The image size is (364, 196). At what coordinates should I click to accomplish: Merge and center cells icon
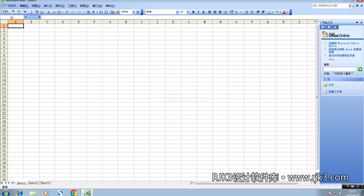[x=225, y=12]
